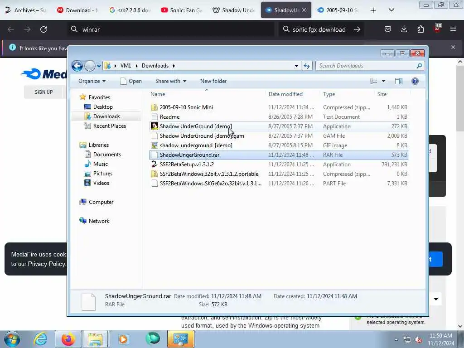The image size is (464, 348).
Task: Open recent locations dropdown beside forward button
Action: [x=99, y=66]
